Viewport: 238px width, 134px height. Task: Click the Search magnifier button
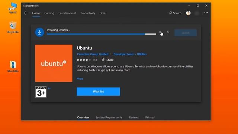tap(175, 13)
